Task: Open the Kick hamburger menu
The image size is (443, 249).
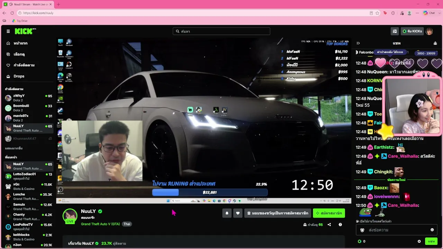Action: (x=8, y=31)
